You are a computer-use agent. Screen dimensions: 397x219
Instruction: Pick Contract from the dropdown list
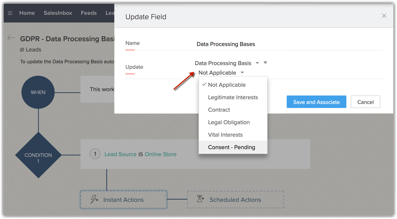219,110
